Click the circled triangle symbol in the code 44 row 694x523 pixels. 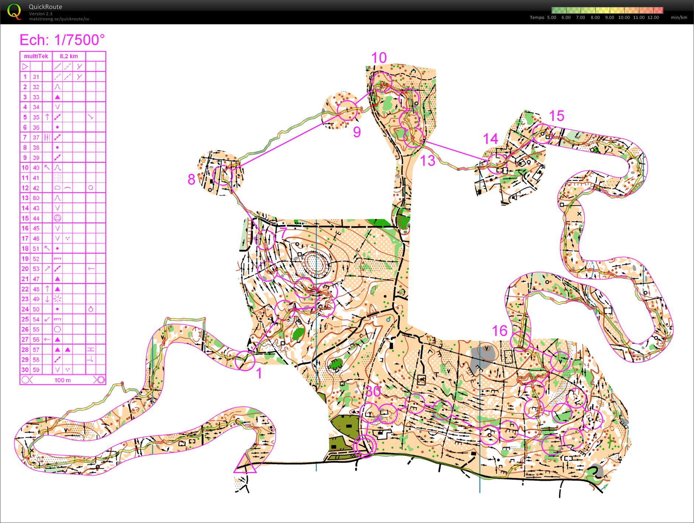click(57, 218)
